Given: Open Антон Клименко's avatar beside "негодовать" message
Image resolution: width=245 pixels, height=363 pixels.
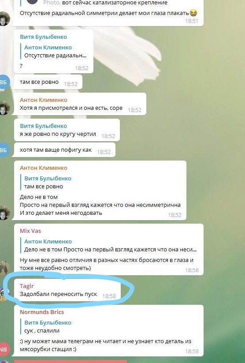Looking at the screenshot, I should (5, 213).
